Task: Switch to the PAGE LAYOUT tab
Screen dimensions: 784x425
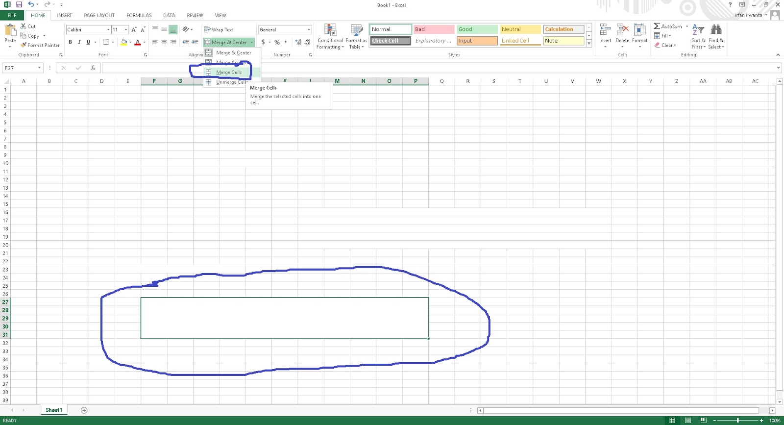Action: coord(99,15)
